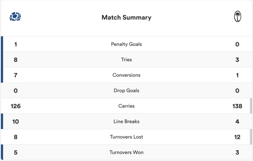This screenshot has height=161, width=253.
Task: Click the Scotland thistle team logo
Action: pyautogui.click(x=16, y=17)
